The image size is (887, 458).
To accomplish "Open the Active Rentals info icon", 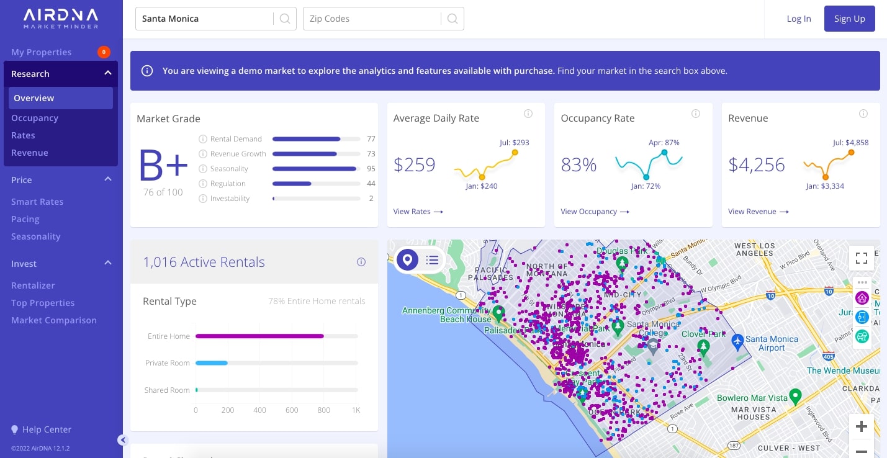I will (x=361, y=262).
